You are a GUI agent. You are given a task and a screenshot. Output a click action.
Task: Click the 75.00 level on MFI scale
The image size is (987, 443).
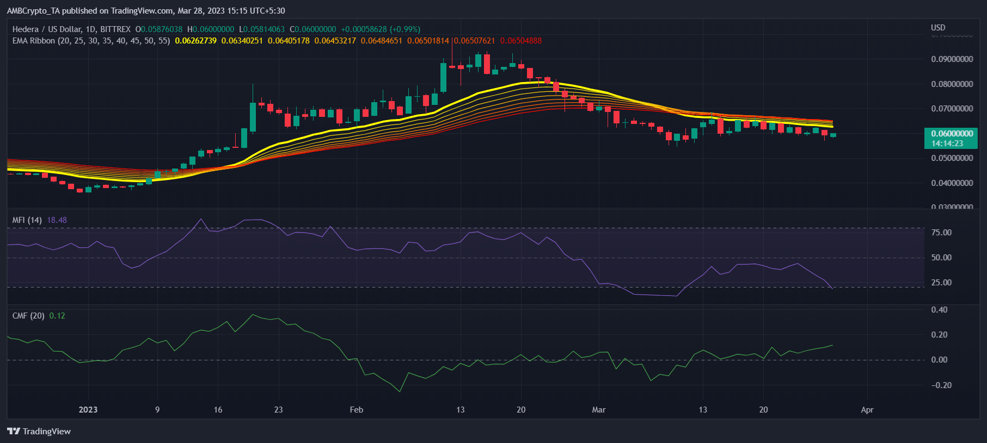pyautogui.click(x=941, y=233)
